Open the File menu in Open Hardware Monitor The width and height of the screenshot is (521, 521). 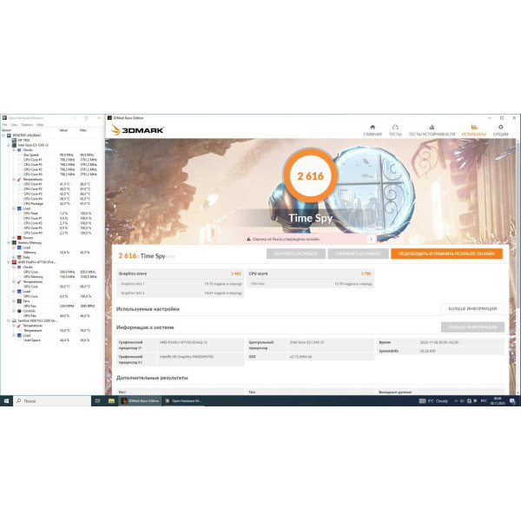[x=4, y=125]
